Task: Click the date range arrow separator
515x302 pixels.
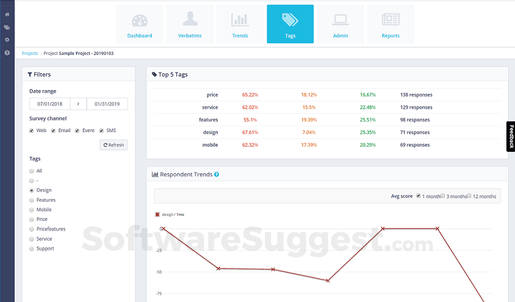Action: 78,104
